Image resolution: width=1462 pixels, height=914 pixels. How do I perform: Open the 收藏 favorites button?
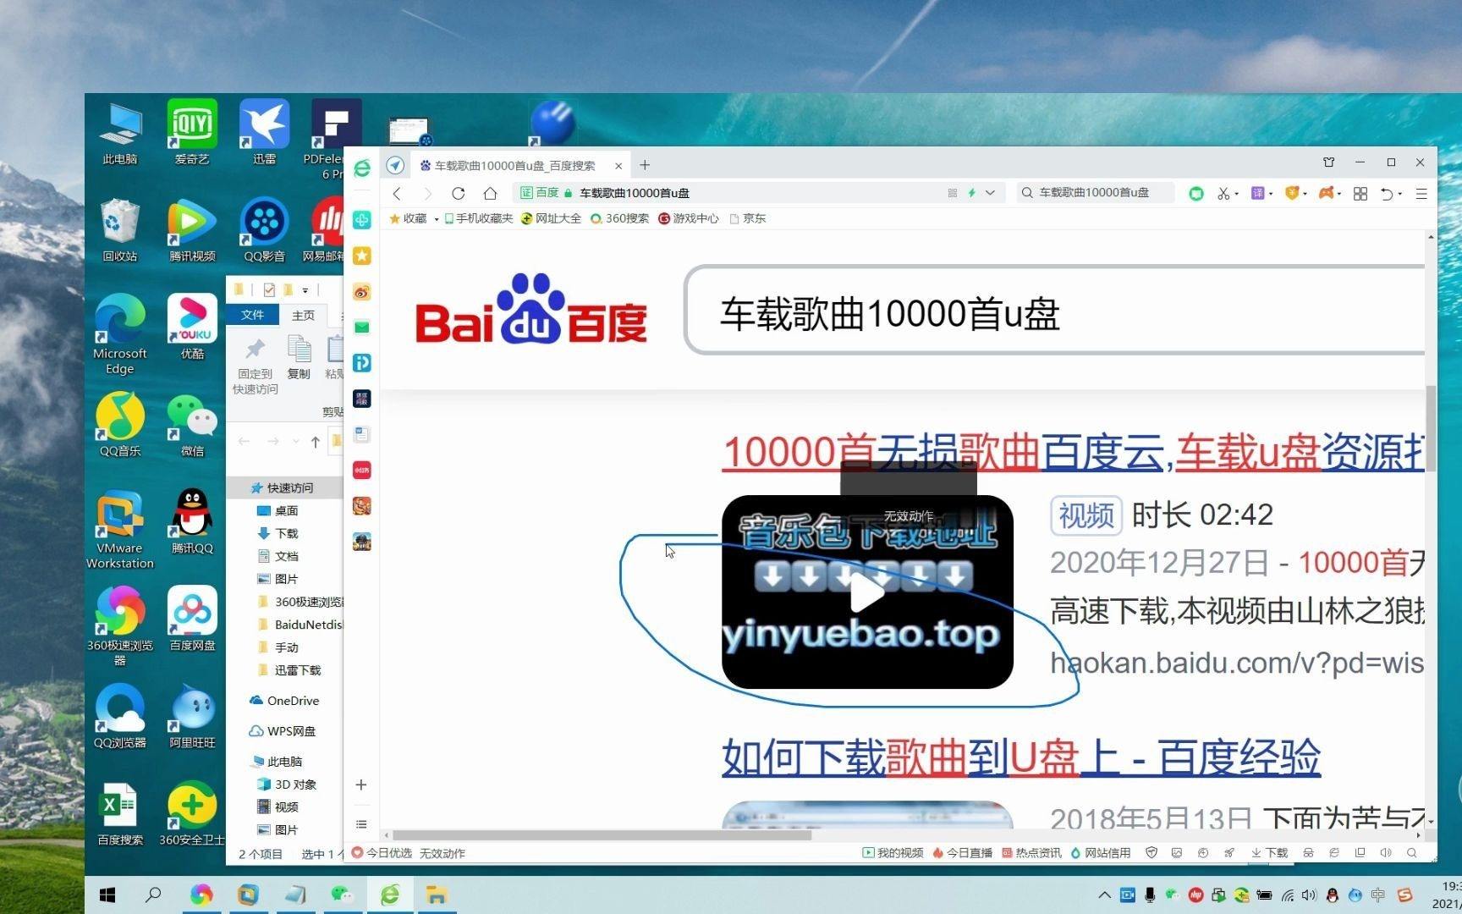pos(408,218)
